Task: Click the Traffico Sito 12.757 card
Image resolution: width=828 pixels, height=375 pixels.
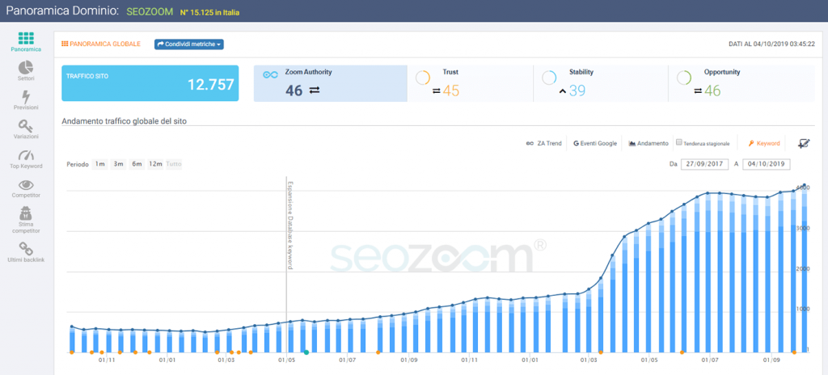Action: coord(150,83)
